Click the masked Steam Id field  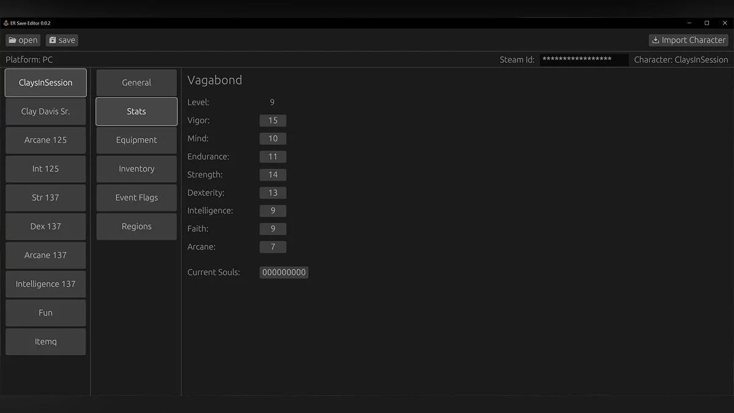click(584, 59)
